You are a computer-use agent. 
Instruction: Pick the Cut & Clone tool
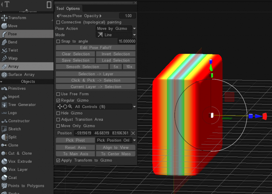[x=20, y=153]
